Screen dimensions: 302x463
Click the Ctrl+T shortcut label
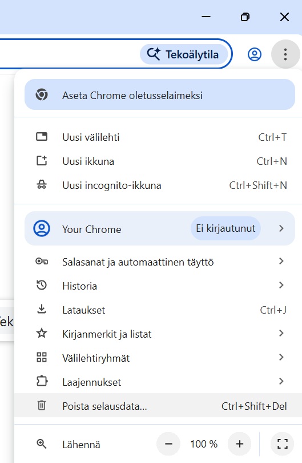tap(272, 137)
